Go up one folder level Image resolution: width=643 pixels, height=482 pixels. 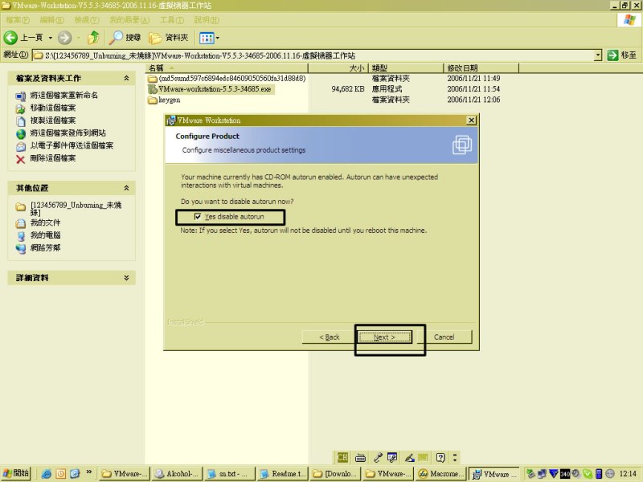pos(93,38)
